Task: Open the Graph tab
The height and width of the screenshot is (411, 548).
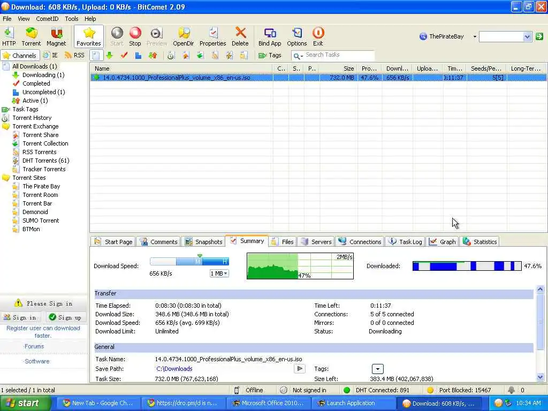Action: coord(443,241)
